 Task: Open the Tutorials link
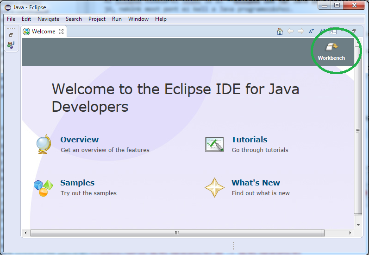(x=250, y=140)
